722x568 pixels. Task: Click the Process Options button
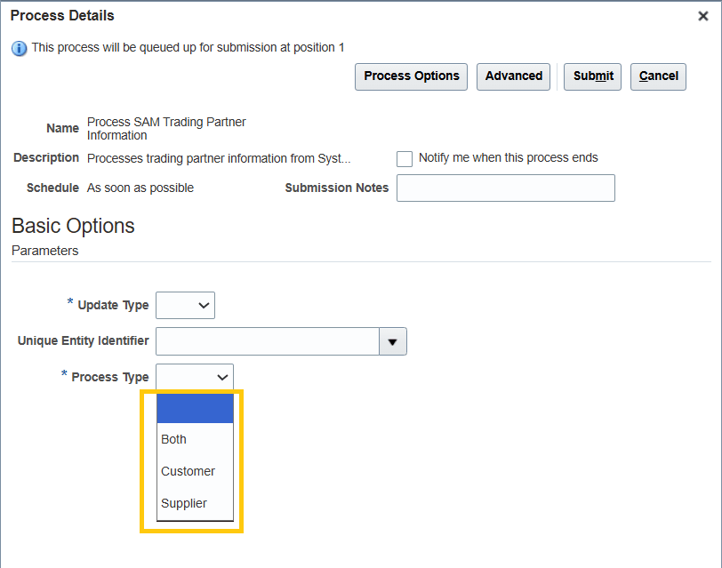pos(411,76)
